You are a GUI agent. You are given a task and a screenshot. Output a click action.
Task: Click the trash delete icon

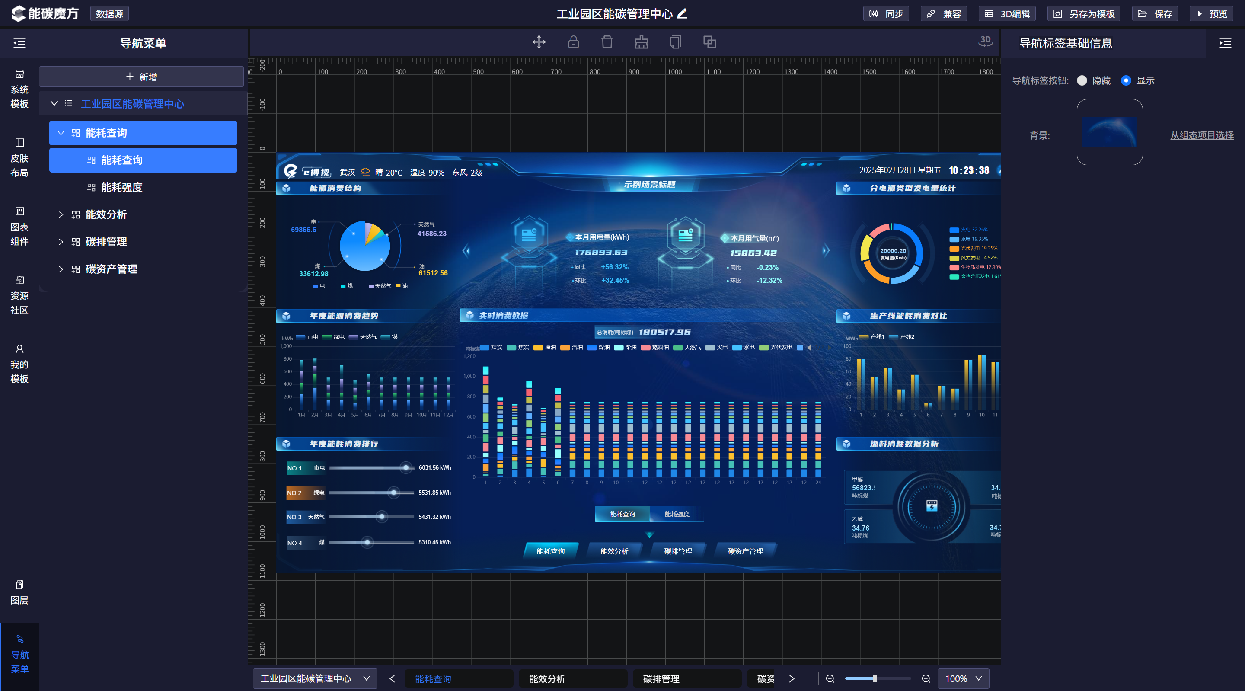[607, 42]
